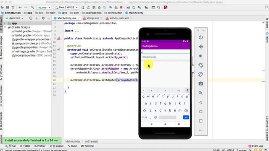Click the locate target icon in Project panel

31,18
